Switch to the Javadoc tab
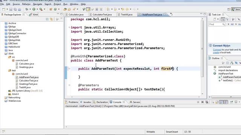 pos(86,102)
